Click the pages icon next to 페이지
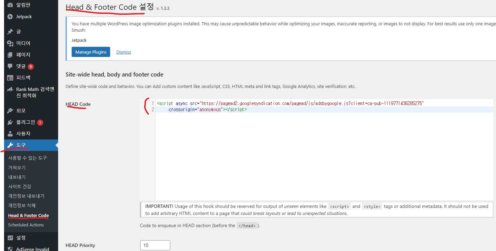Viewport: 496px width, 251px height. point(10,55)
